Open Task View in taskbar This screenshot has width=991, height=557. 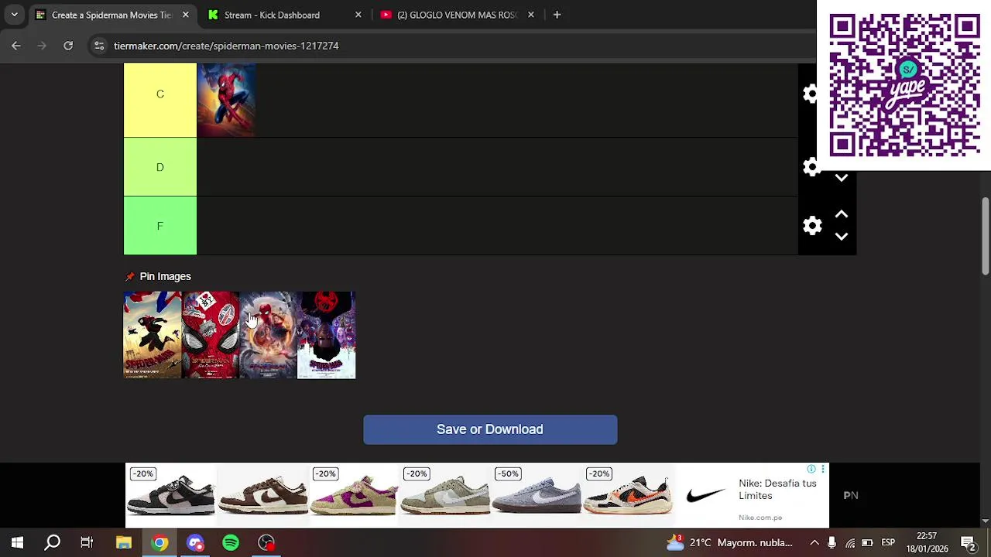87,542
